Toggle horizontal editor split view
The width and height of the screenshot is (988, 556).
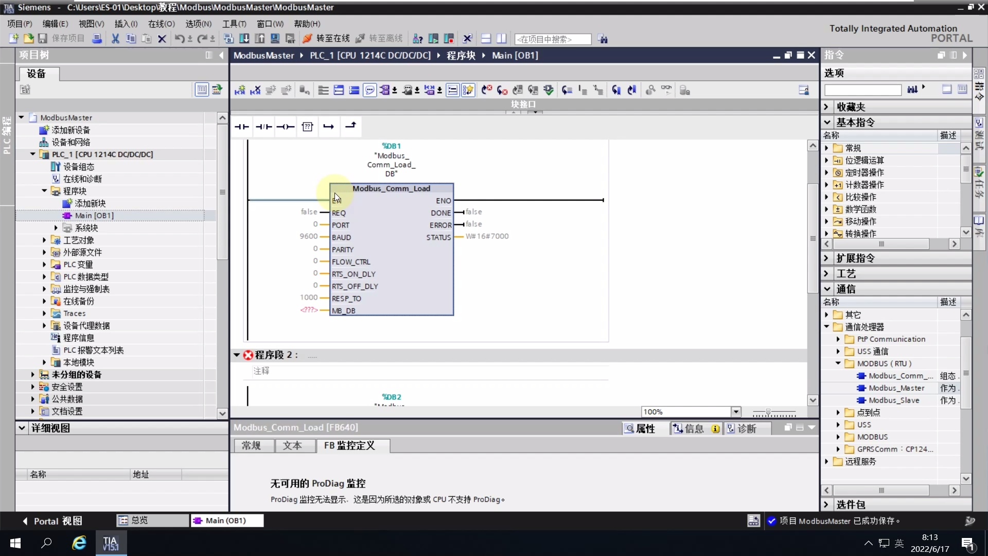(486, 39)
